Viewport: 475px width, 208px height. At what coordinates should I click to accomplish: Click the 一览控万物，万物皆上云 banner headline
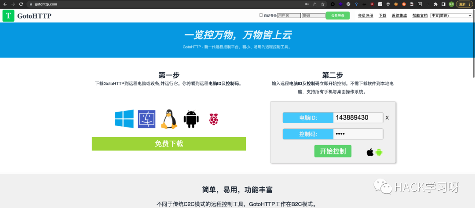coord(237,35)
